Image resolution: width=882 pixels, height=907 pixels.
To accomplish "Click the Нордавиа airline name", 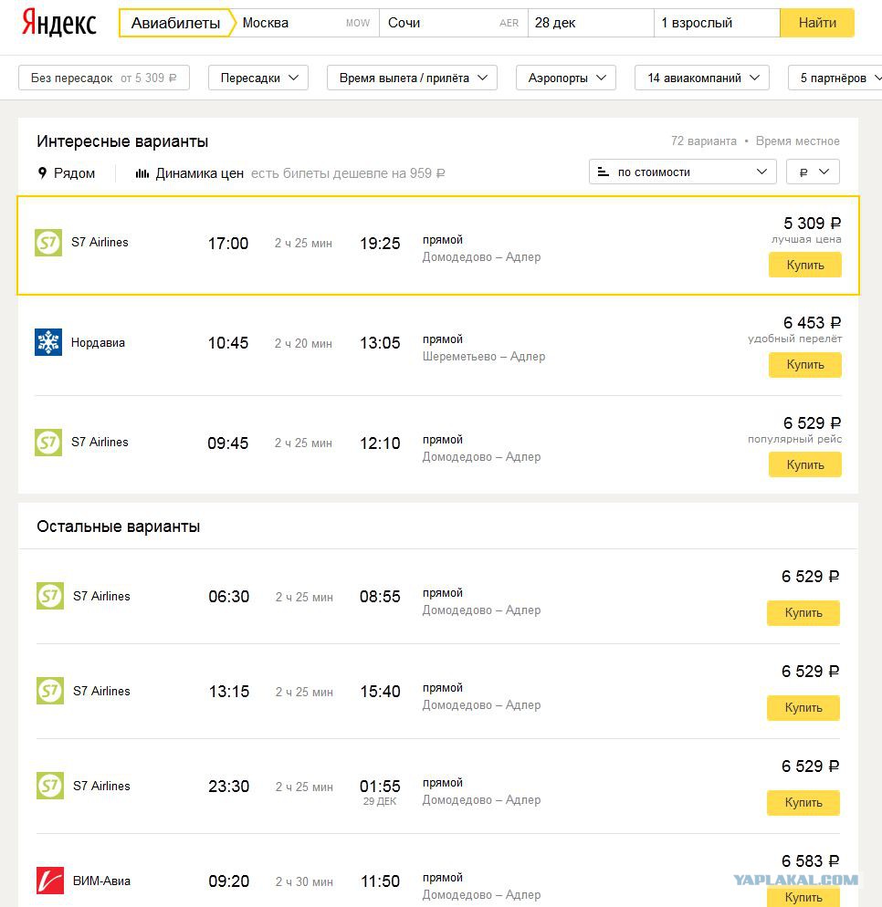I will pos(98,342).
